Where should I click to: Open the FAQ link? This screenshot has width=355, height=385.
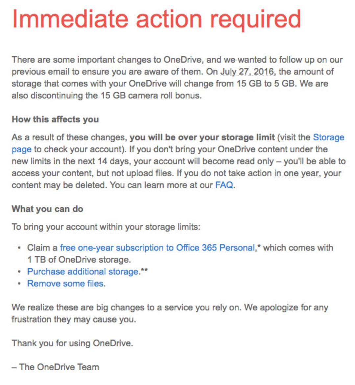(224, 185)
